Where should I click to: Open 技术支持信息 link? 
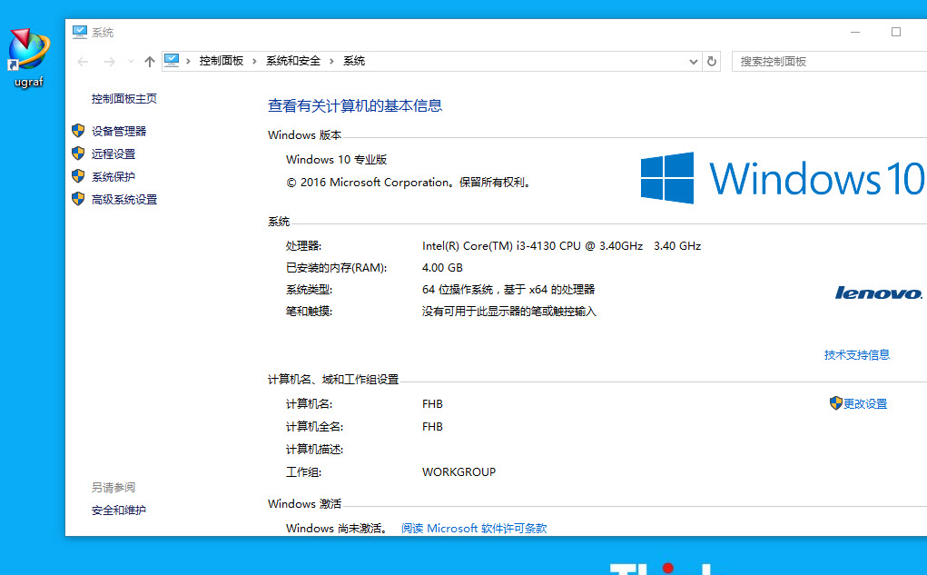(857, 355)
